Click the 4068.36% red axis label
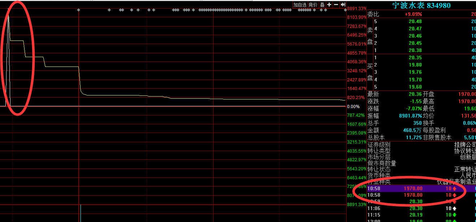The width and height of the screenshot is (476, 222). [x=356, y=62]
